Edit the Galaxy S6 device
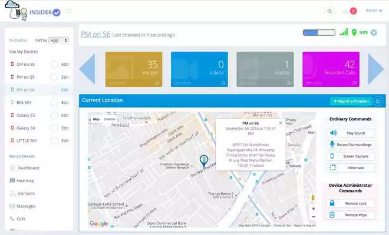389x235 pixels. click(65, 128)
